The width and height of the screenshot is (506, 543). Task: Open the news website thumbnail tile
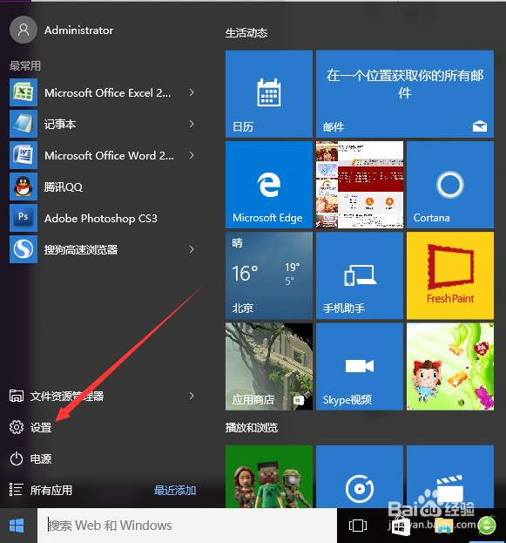point(360,185)
